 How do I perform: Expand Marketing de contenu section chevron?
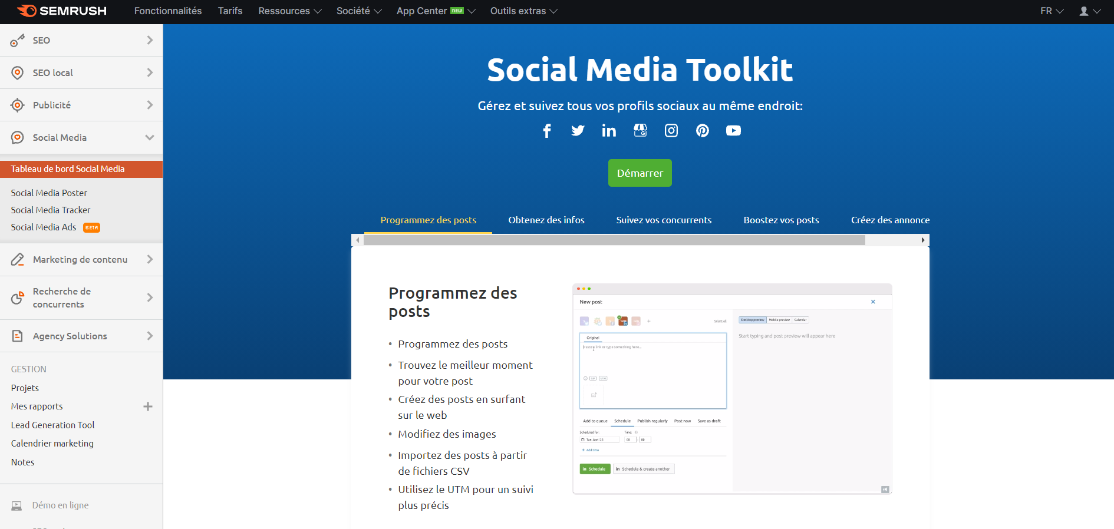[x=150, y=259]
